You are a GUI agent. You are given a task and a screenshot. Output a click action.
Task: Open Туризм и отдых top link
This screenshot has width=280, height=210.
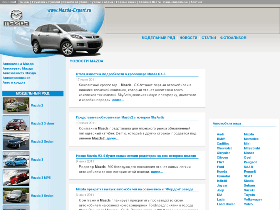[102, 2]
